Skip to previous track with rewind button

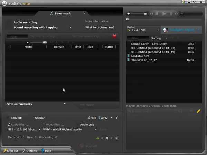pyautogui.click(x=151, y=14)
